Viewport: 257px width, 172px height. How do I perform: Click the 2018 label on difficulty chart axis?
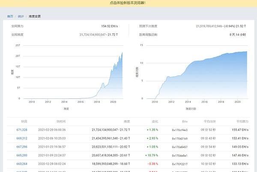click(97, 102)
